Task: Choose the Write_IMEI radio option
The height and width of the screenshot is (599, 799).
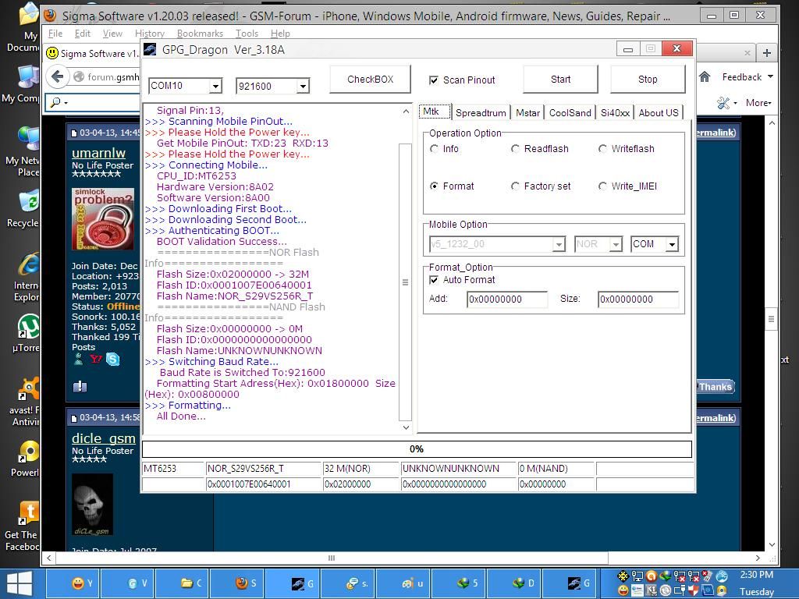Action: point(602,186)
